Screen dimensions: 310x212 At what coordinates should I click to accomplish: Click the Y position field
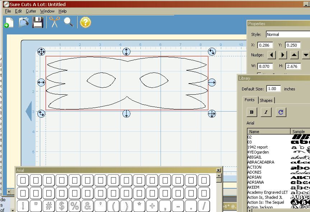(x=293, y=45)
